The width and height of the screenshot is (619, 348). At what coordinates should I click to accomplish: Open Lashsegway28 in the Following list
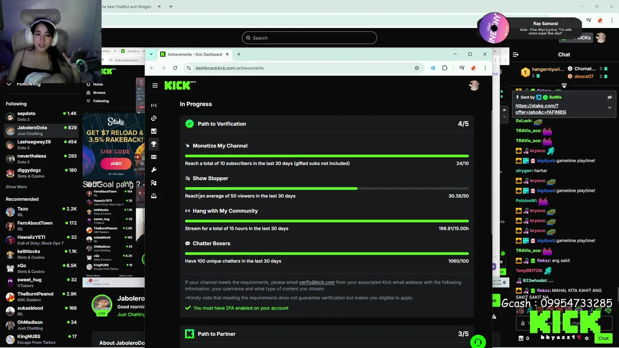41,145
